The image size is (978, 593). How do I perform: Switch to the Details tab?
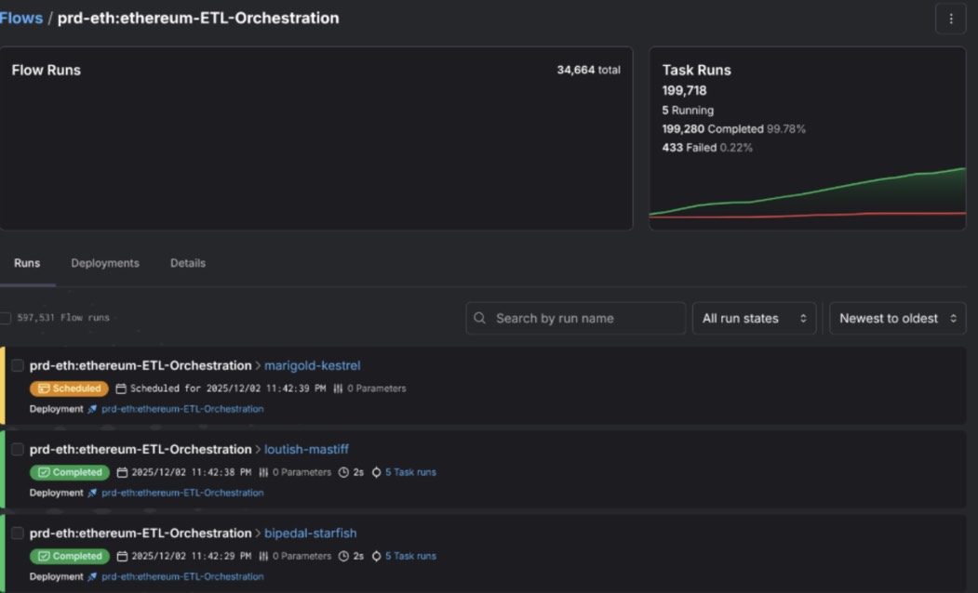tap(188, 263)
